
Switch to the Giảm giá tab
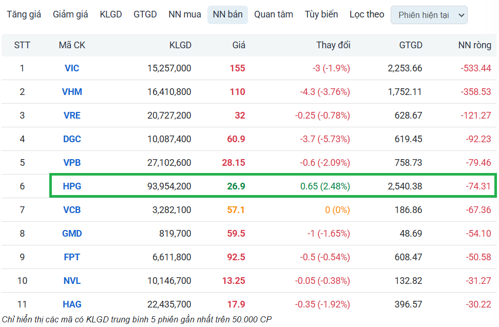70,14
